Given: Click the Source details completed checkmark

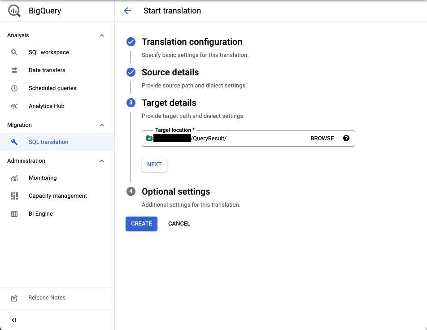Looking at the screenshot, I should pos(131,72).
